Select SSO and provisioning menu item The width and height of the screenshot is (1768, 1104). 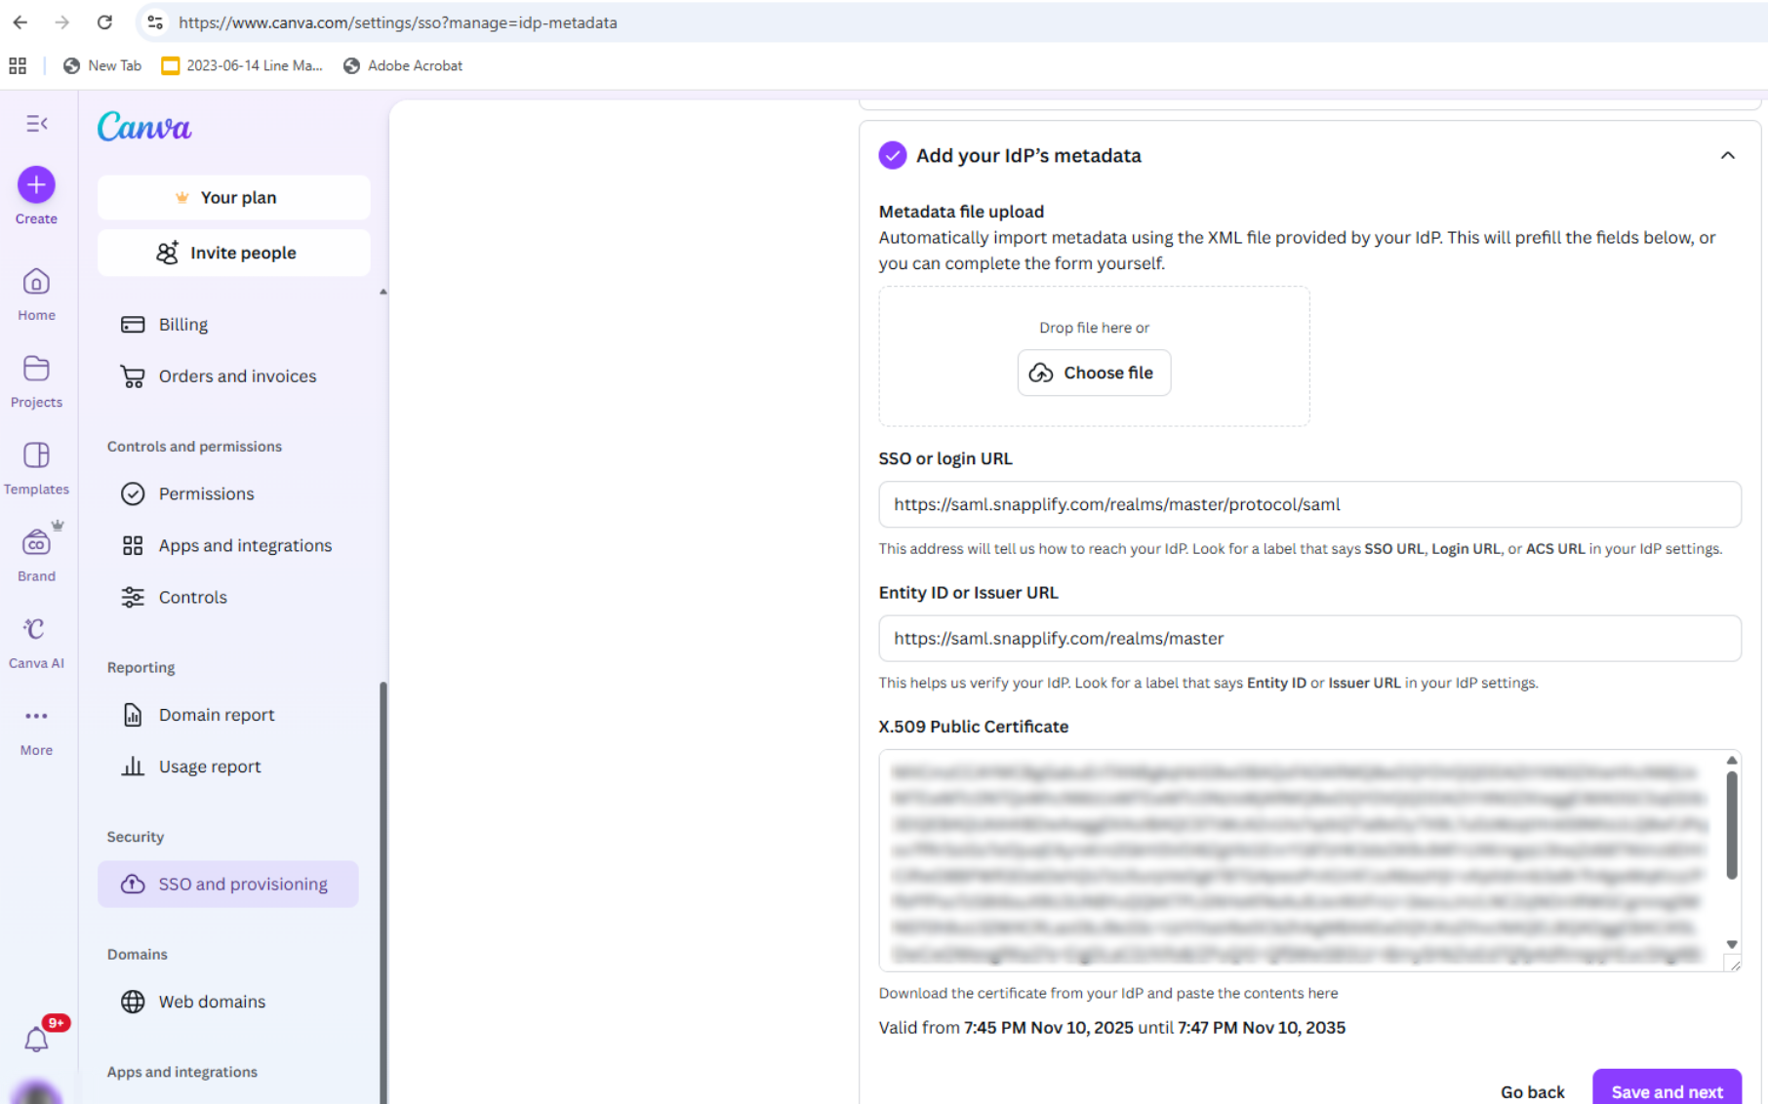pos(228,884)
